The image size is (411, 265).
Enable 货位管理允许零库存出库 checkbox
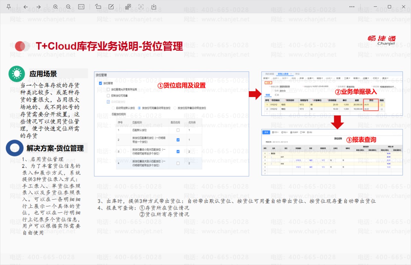click(108, 90)
